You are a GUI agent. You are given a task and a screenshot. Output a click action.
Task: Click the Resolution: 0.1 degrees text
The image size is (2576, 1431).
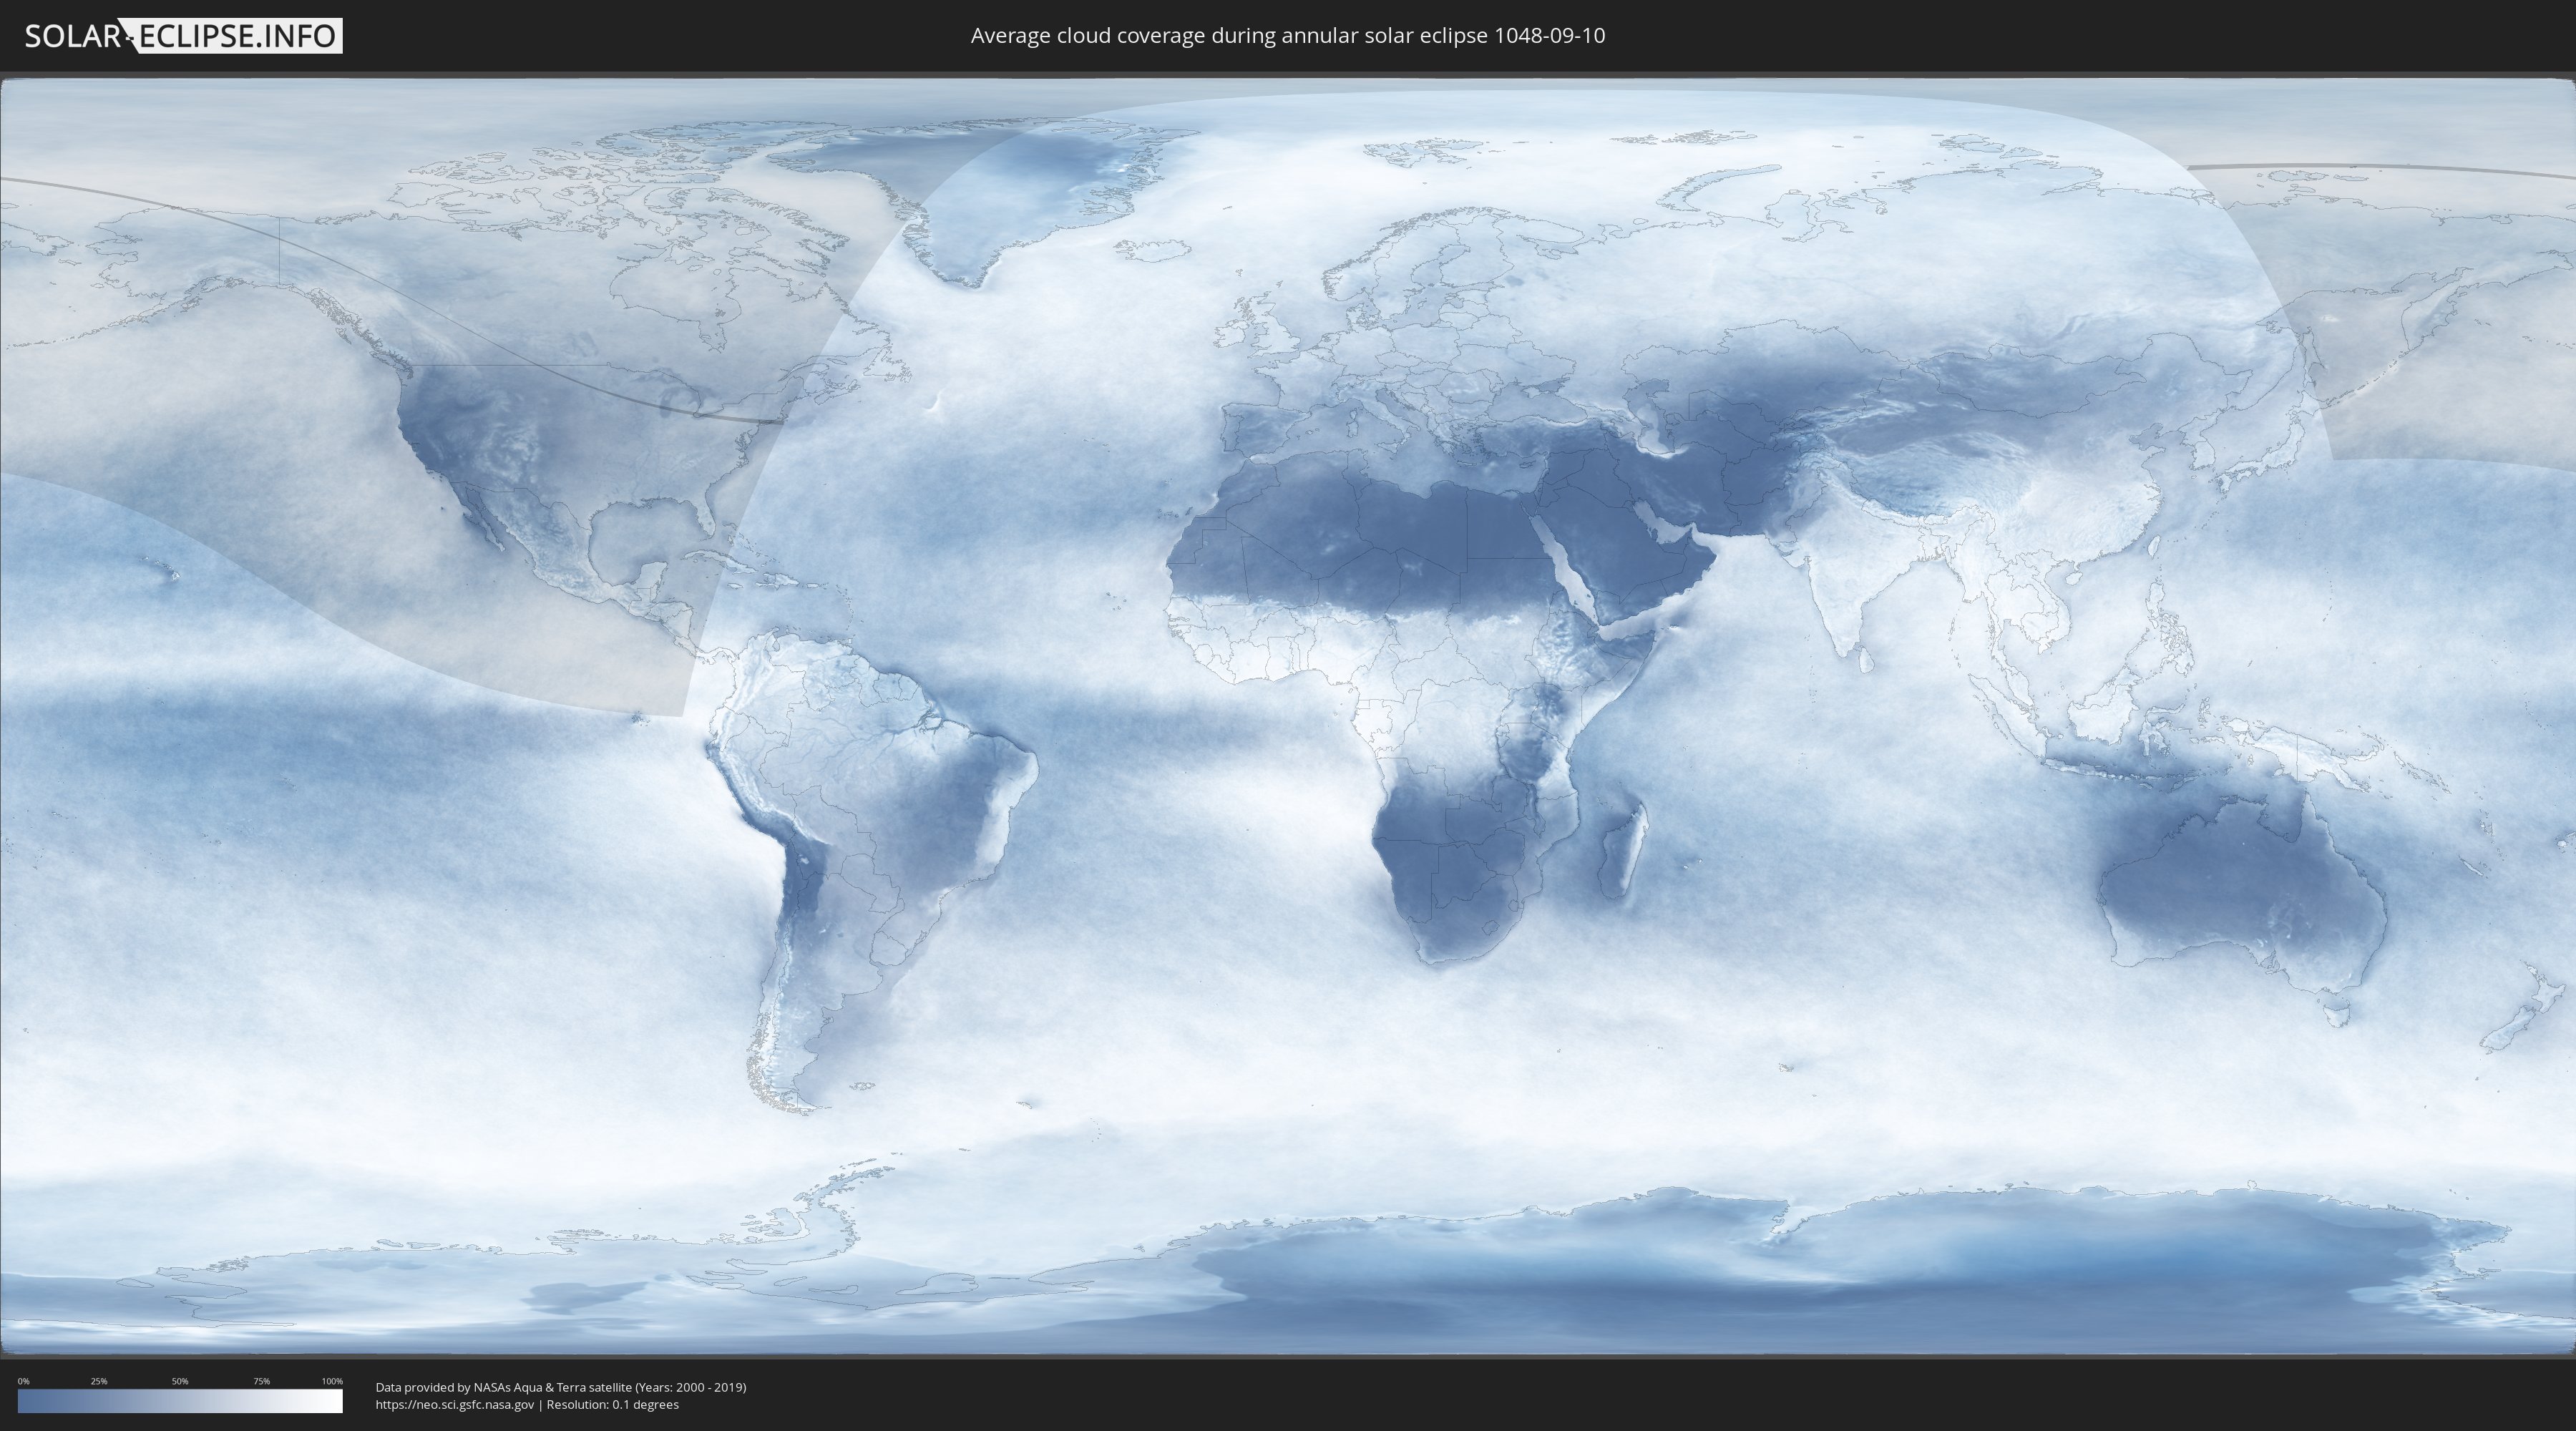(x=612, y=1404)
